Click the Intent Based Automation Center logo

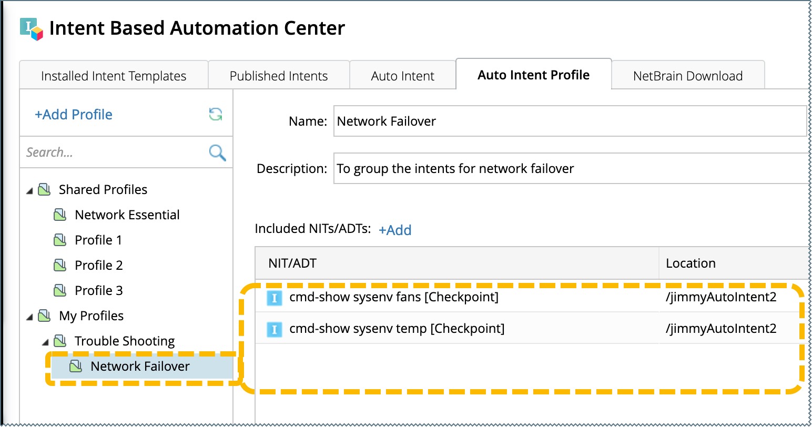click(x=31, y=29)
